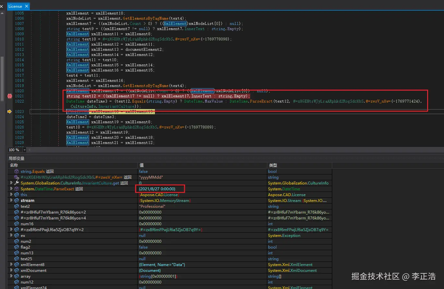Click the variable icon next to flag2
The height and width of the screenshot is (289, 444).
(x=17, y=247)
